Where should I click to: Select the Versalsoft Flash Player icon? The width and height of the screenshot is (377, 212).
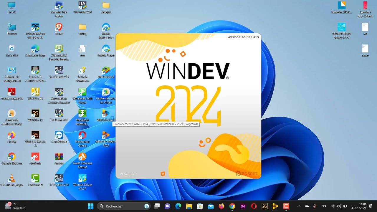(82, 96)
